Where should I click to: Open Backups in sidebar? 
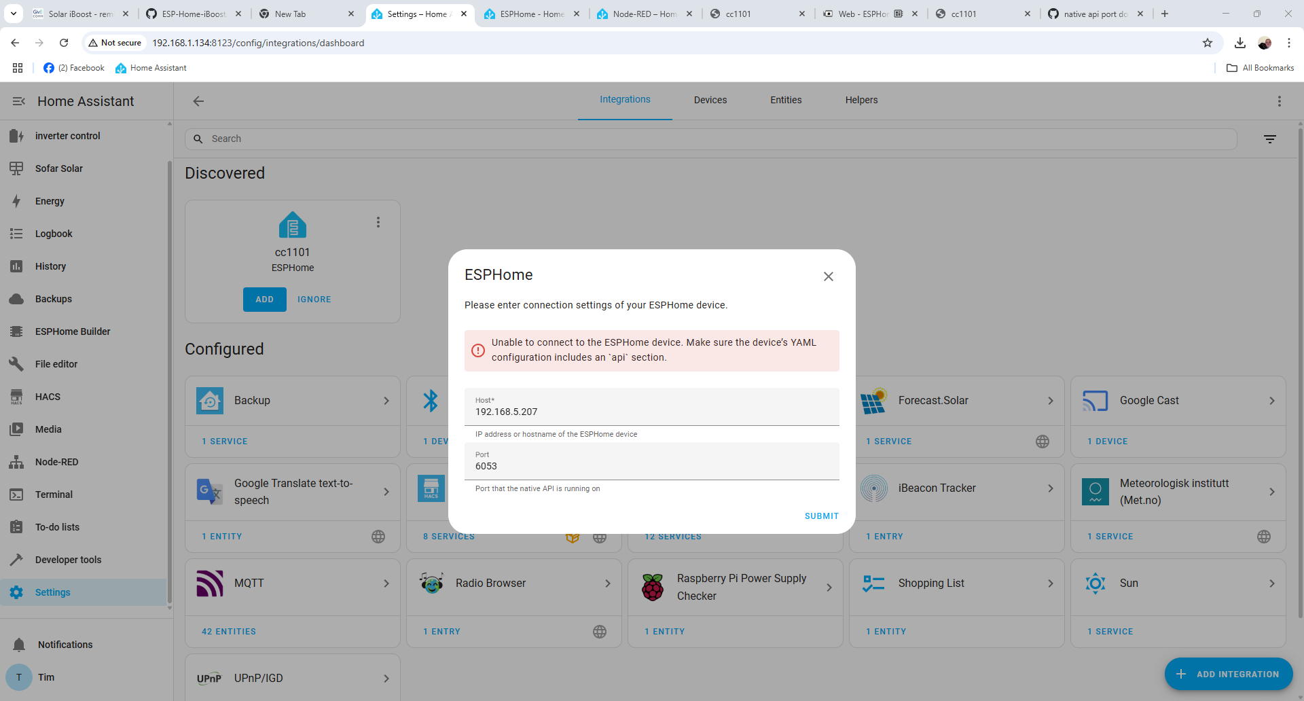click(x=83, y=299)
